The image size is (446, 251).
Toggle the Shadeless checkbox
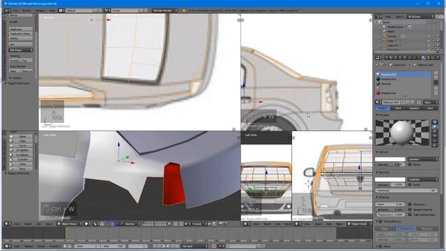(410, 204)
